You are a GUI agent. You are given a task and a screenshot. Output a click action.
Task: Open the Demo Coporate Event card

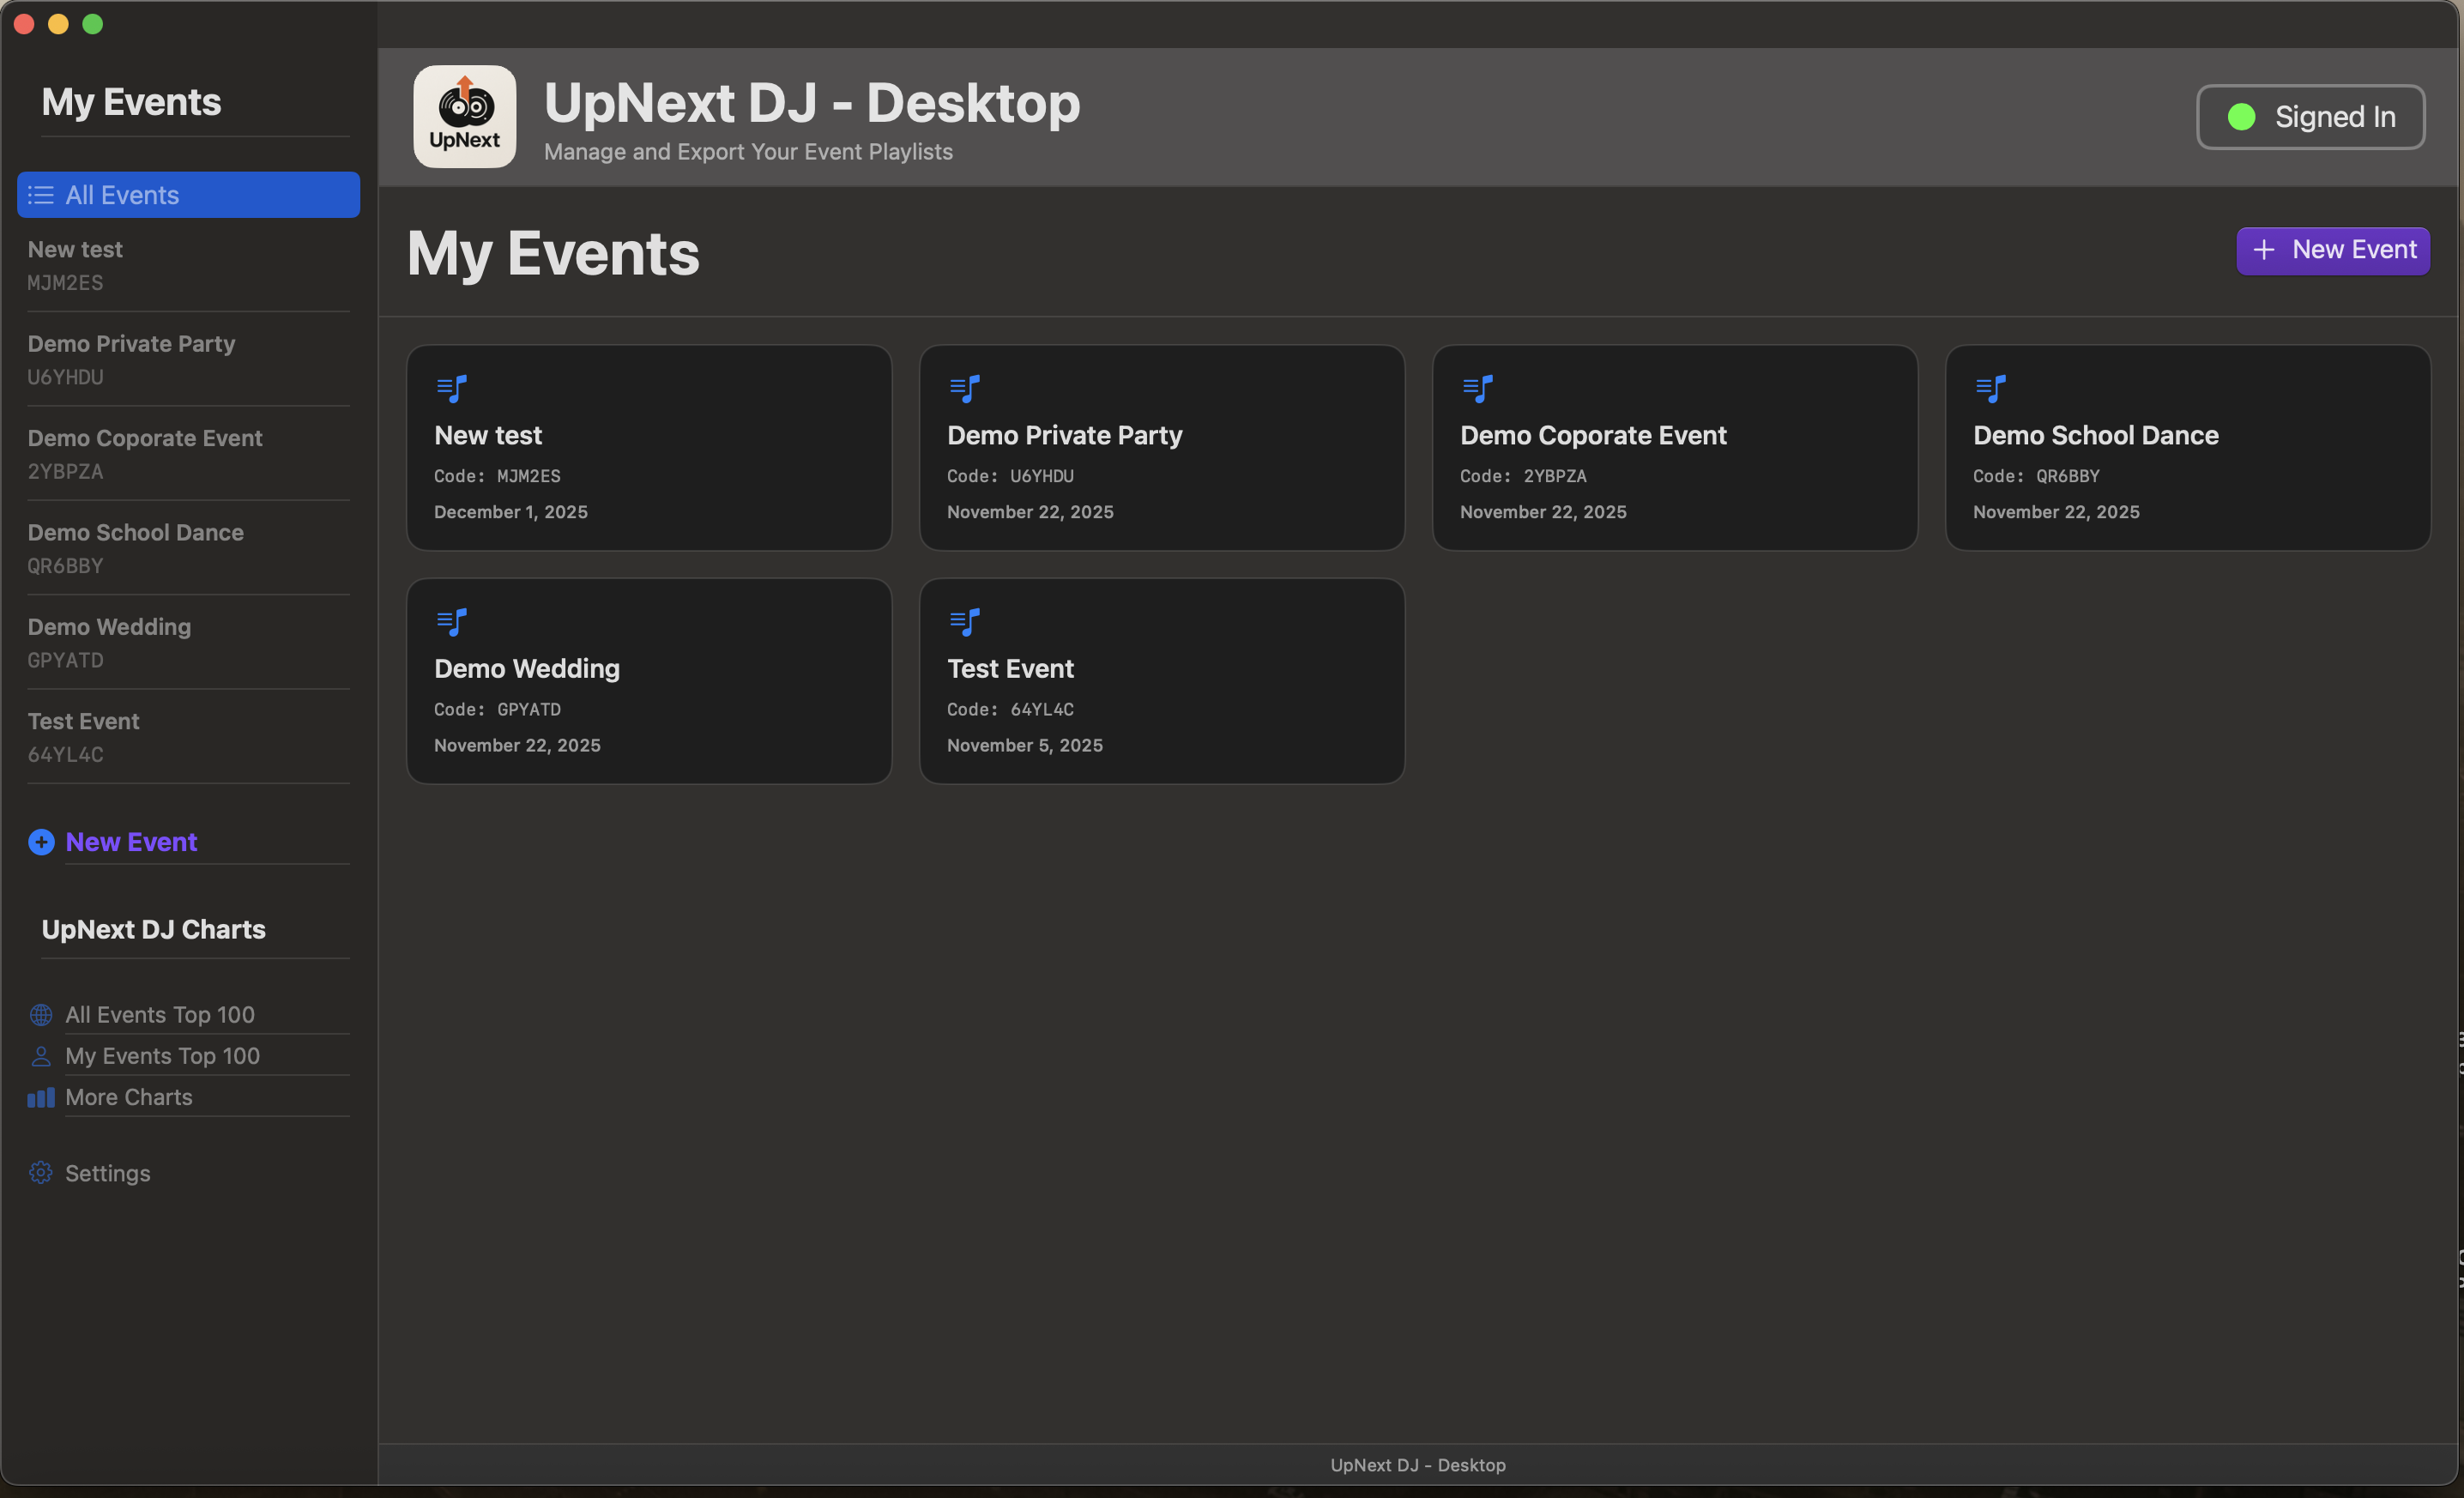[x=1674, y=448]
